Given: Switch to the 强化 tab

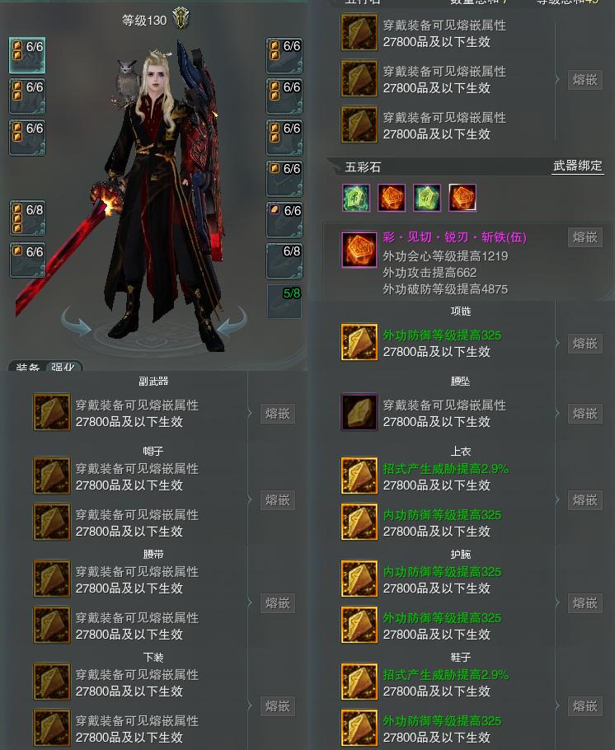Looking at the screenshot, I should 63,368.
